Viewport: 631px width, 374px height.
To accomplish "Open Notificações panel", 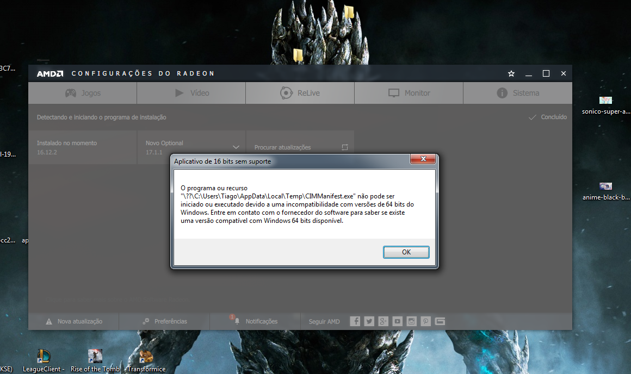I will pos(255,321).
